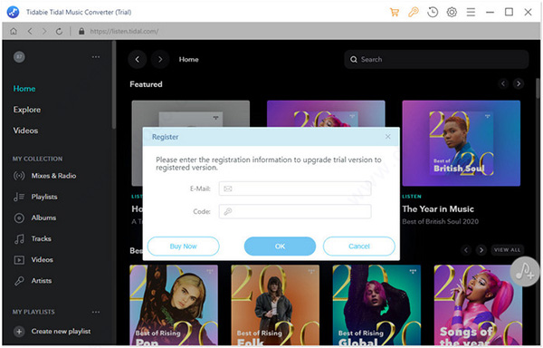
Task: Open Best of British Soul thumbnail
Action: coord(461,143)
